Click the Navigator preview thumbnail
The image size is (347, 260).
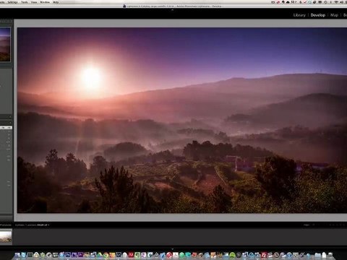pyautogui.click(x=5, y=44)
